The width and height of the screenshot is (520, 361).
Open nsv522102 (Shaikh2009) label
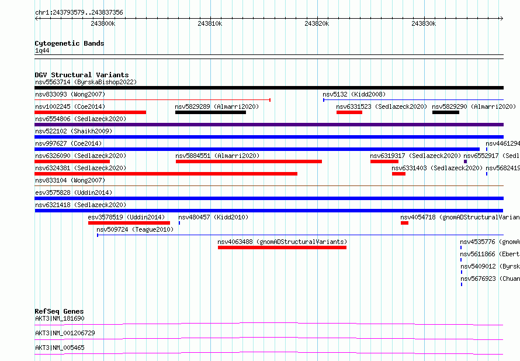[x=74, y=131]
